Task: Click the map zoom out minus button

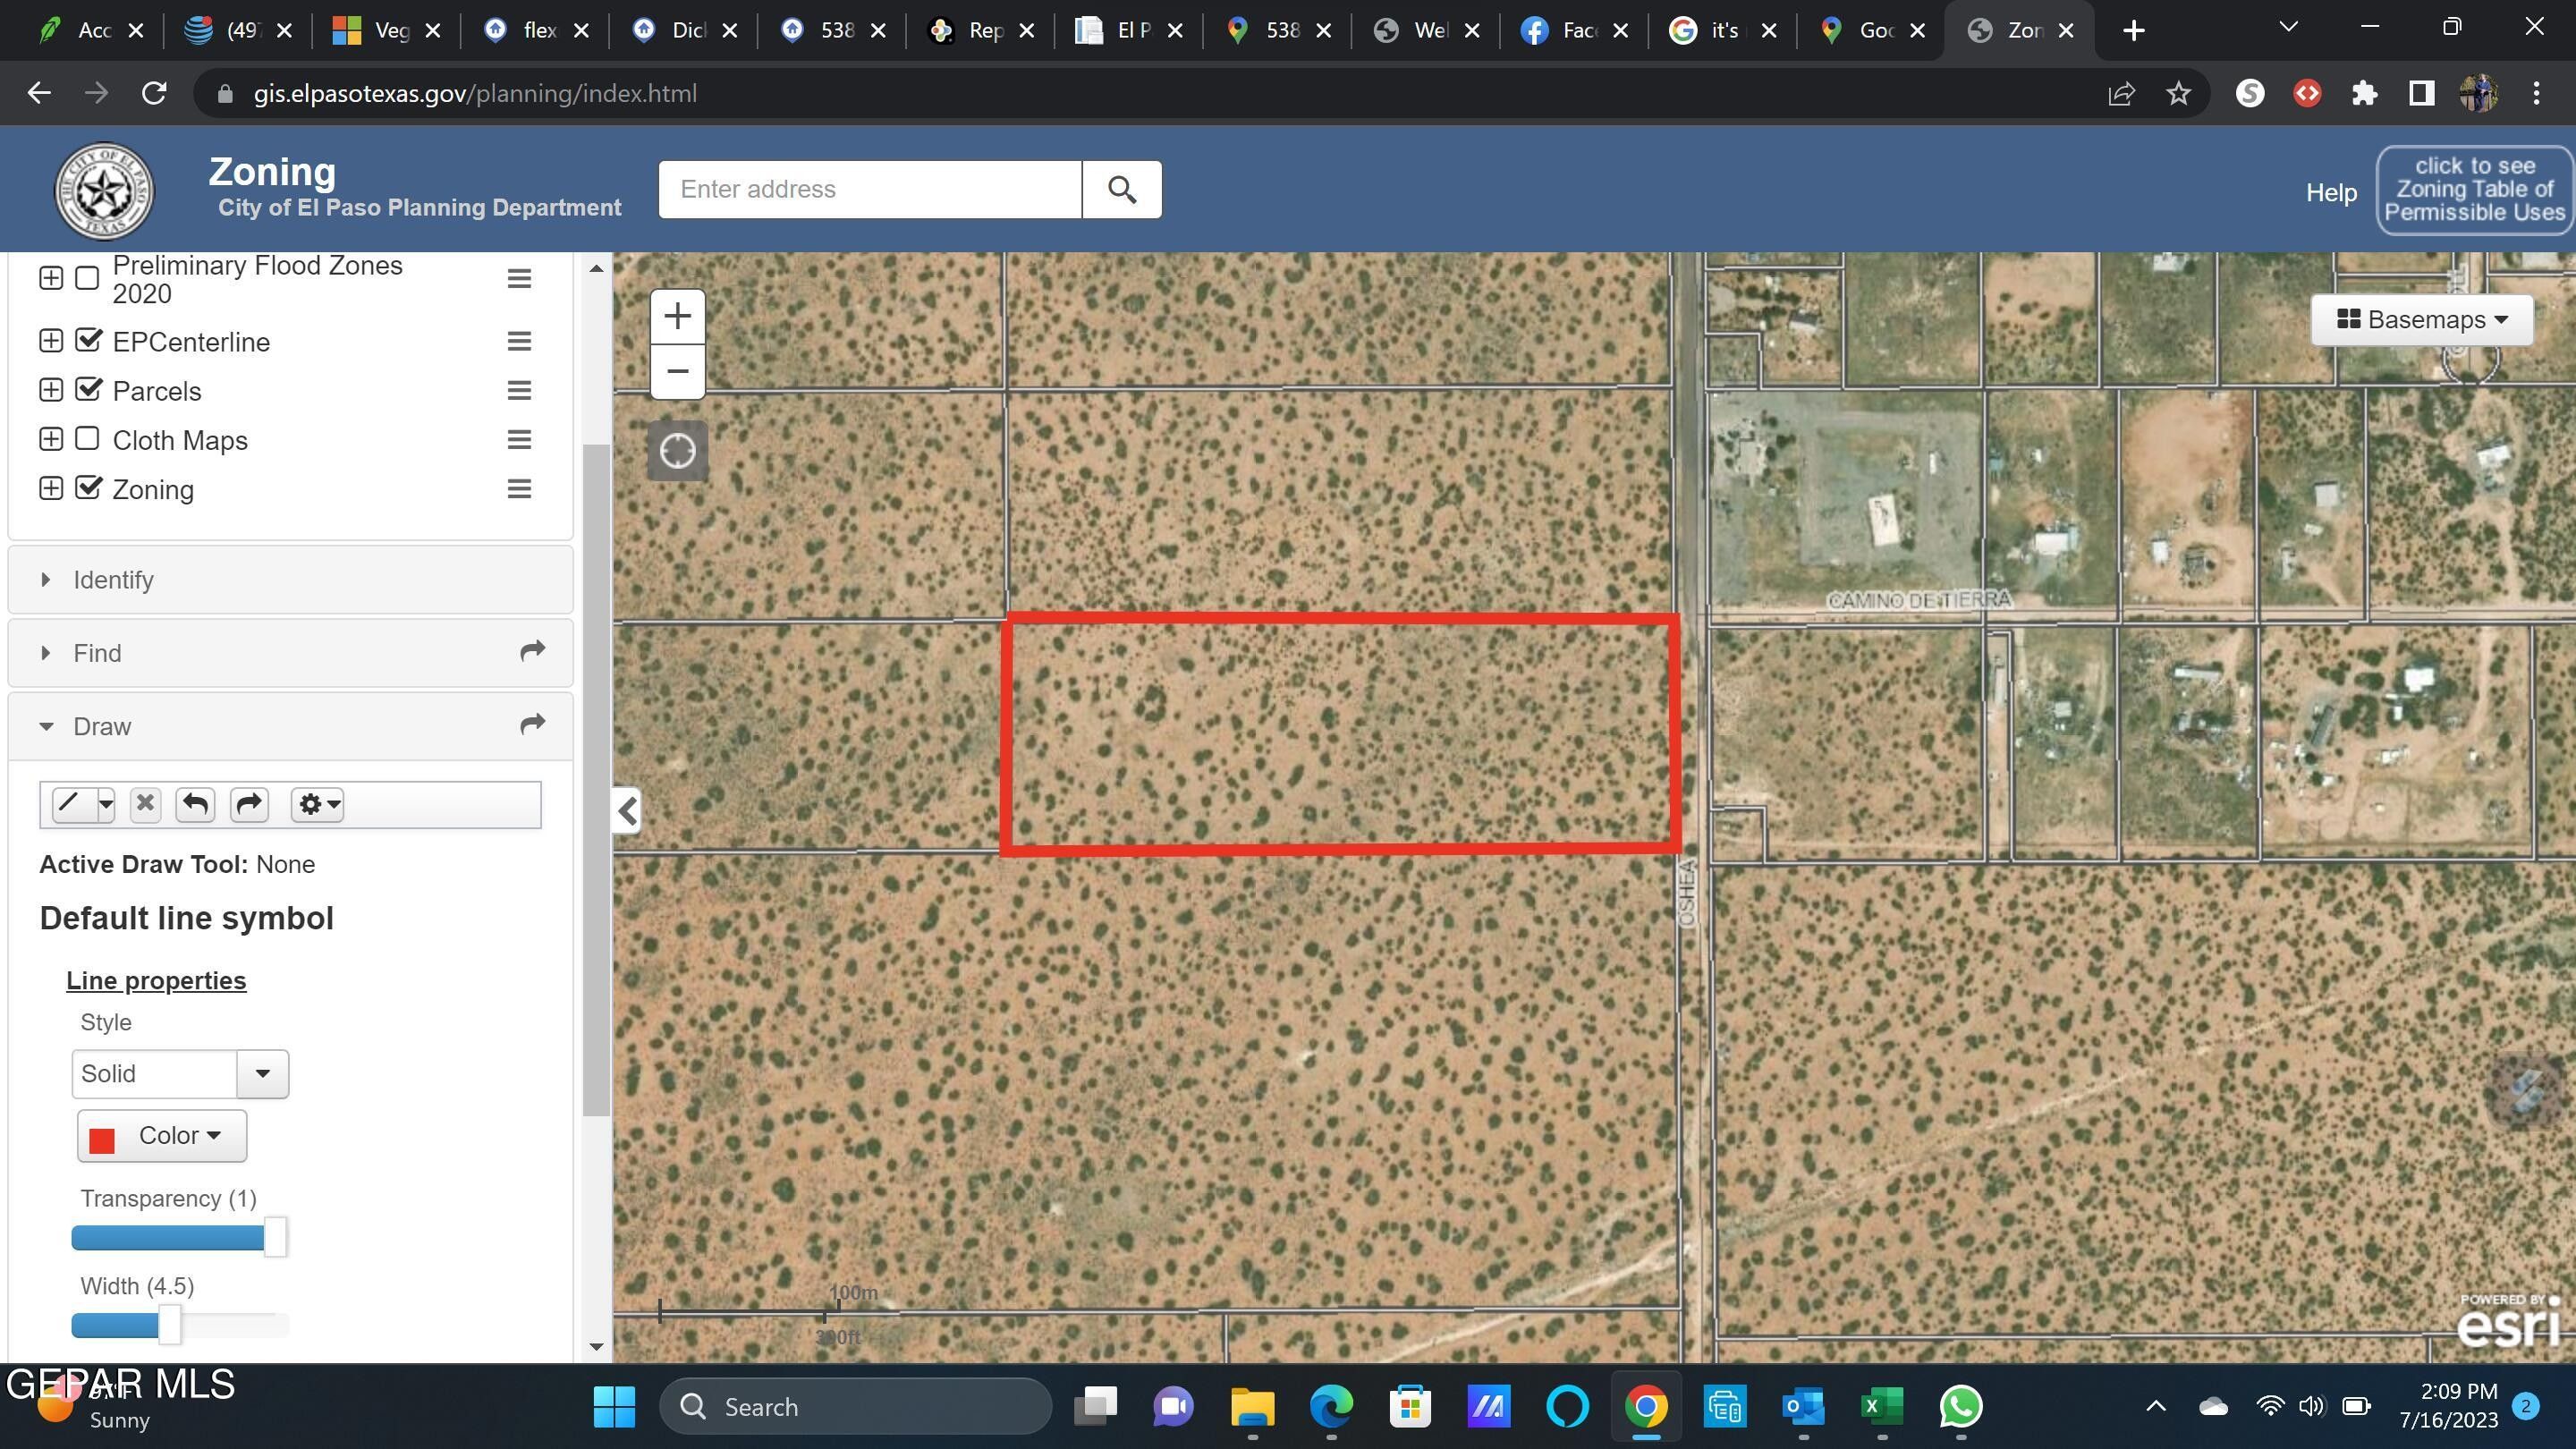Action: (677, 371)
